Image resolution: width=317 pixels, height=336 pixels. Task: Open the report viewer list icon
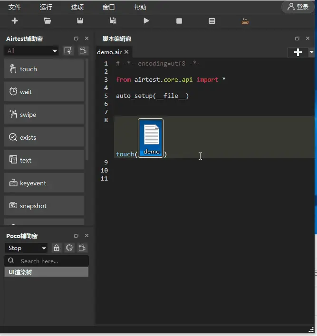tap(212, 21)
